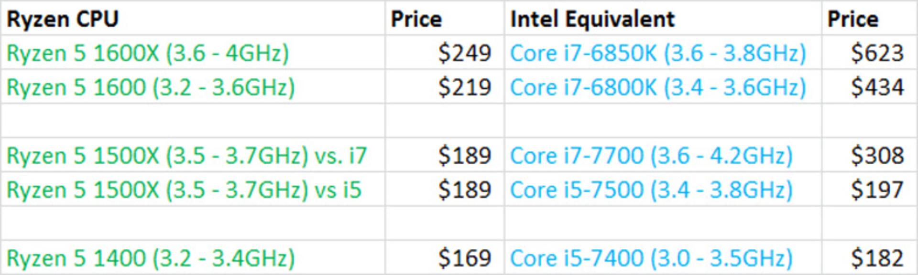This screenshot has width=918, height=275.
Task: Select the Core i7-6800K cell
Action: click(663, 86)
